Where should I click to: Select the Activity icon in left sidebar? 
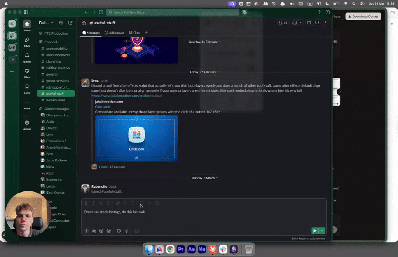[x=27, y=57]
